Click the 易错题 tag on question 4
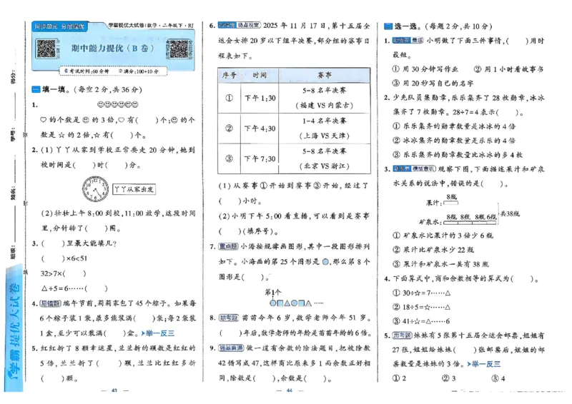Image resolution: width=572 pixels, height=404 pixels. (x=50, y=303)
